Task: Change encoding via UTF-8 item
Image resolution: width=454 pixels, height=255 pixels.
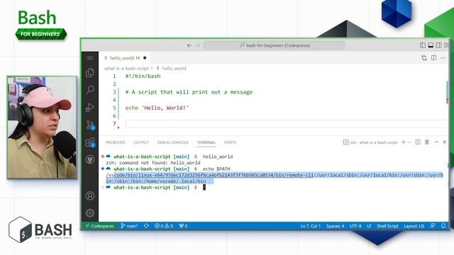Action: pyautogui.click(x=355, y=226)
